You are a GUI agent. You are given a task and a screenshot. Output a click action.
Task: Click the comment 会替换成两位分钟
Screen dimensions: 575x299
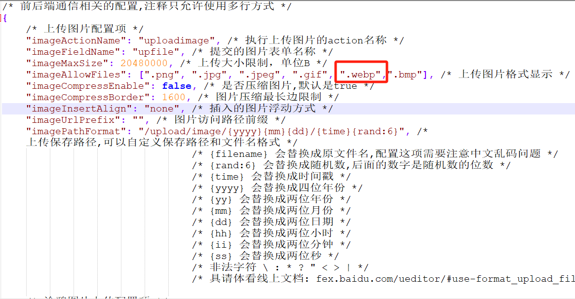(x=286, y=245)
